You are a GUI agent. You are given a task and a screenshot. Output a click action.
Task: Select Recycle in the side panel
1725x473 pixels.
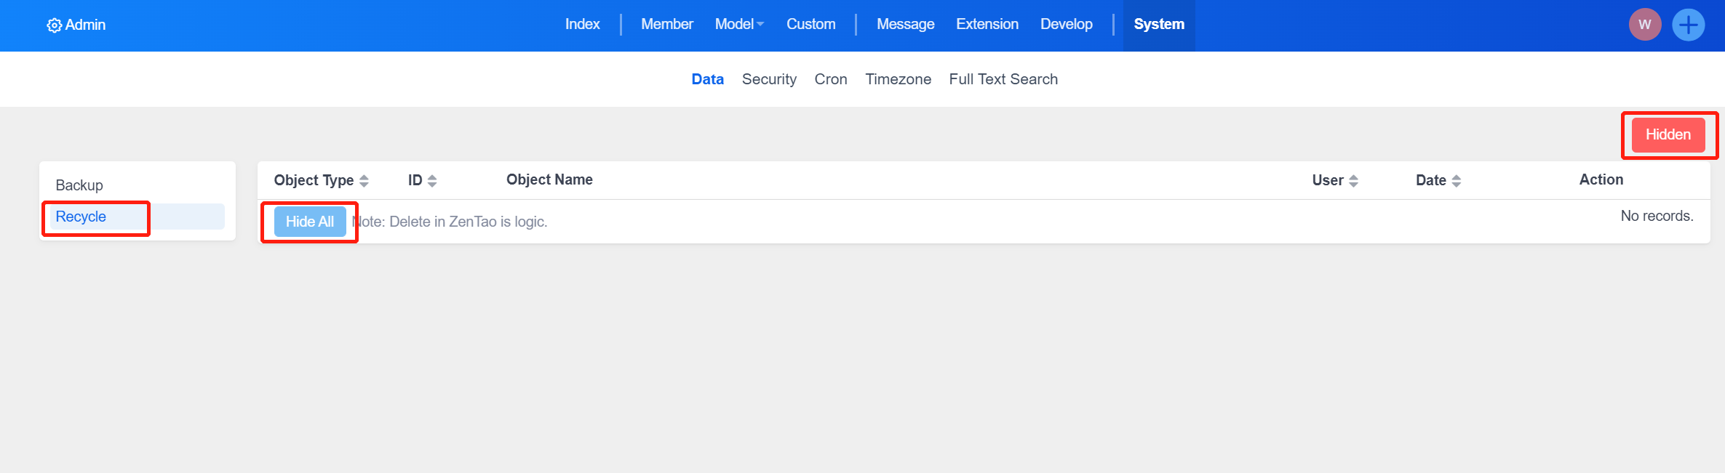(x=81, y=217)
